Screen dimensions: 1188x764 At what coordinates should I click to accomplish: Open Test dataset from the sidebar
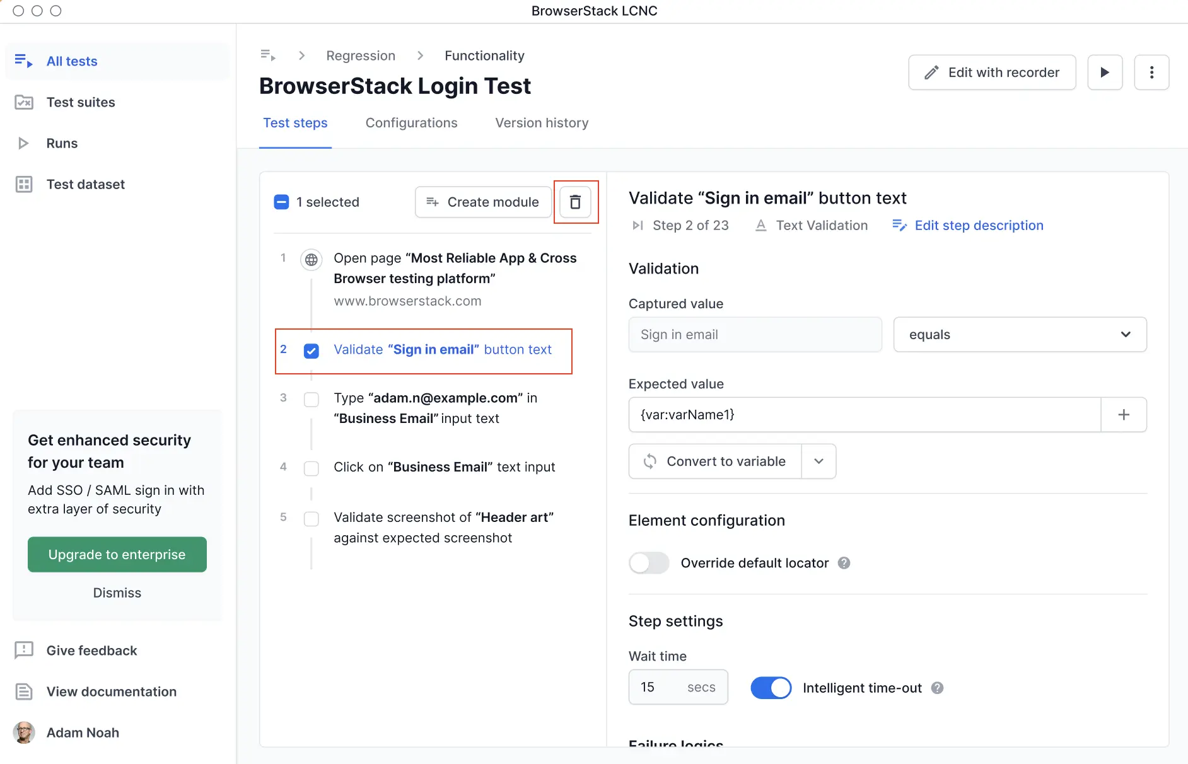click(x=85, y=184)
